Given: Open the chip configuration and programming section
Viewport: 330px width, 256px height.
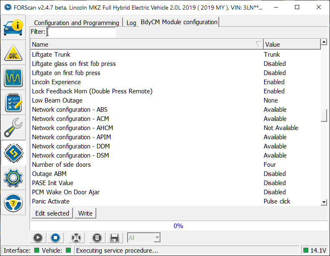Looking at the screenshot, I should pyautogui.click(x=13, y=153).
